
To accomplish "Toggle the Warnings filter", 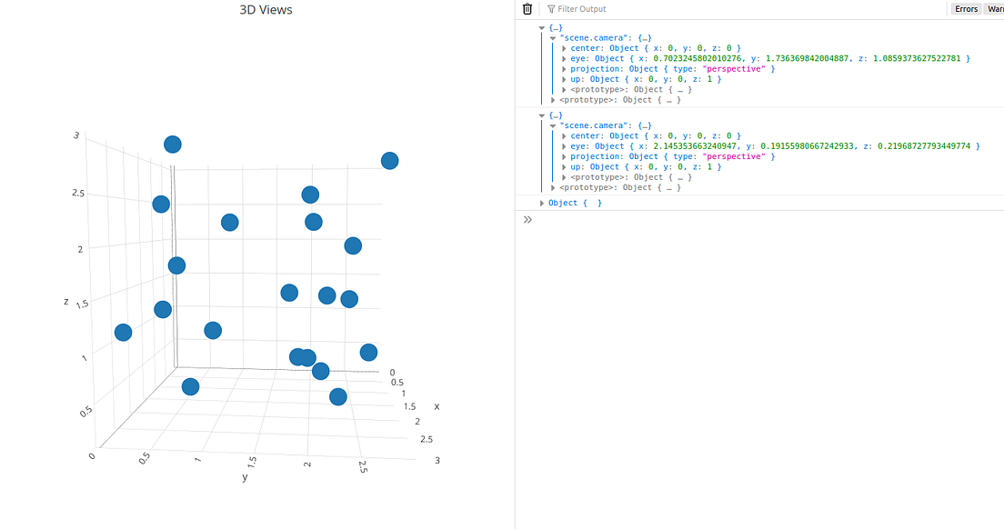I will (x=995, y=8).
